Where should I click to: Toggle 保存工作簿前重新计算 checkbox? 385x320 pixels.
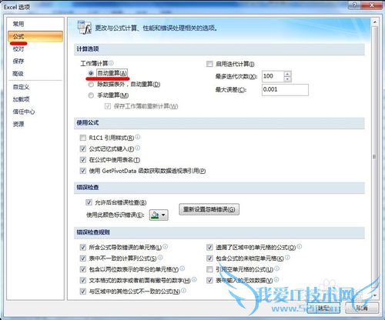click(108, 106)
